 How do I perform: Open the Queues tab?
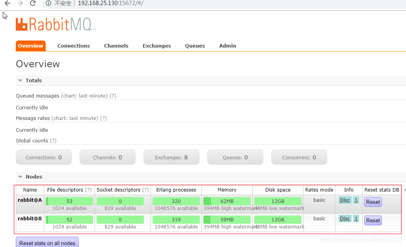point(195,46)
